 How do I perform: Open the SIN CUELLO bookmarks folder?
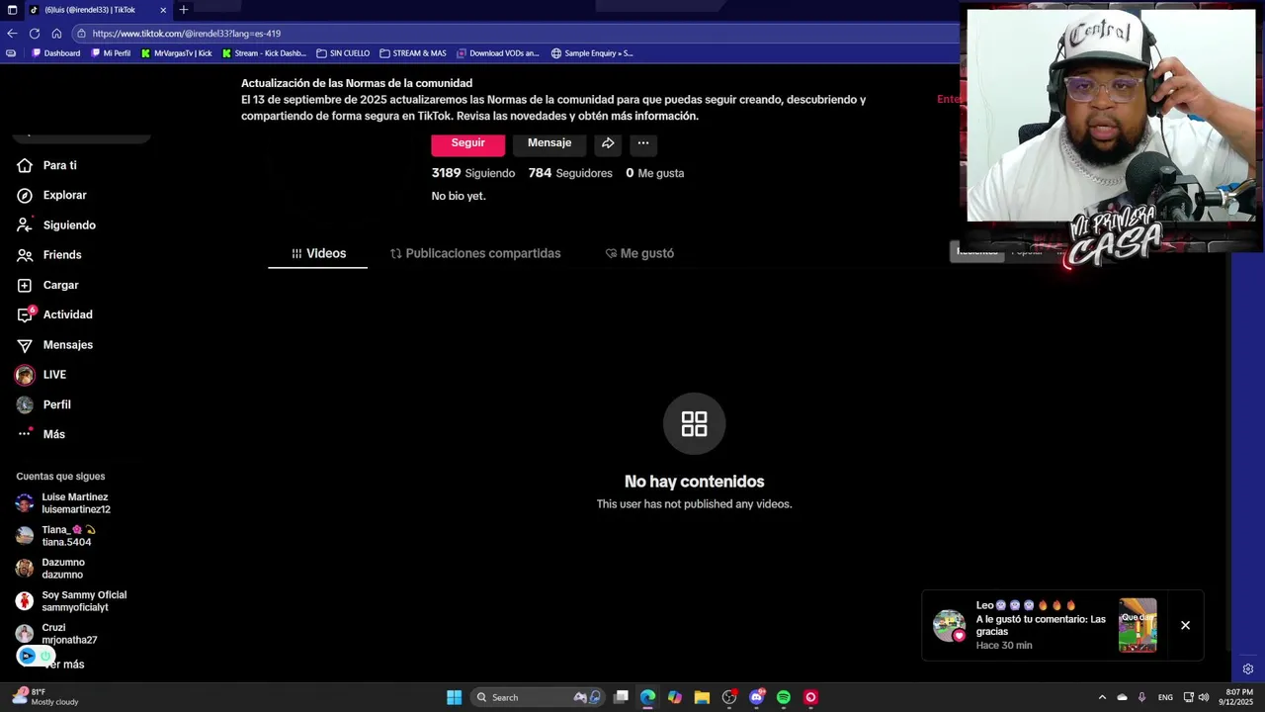[x=342, y=53]
